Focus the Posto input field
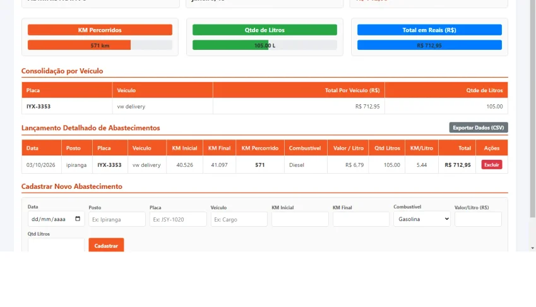536x307 pixels. [117, 219]
